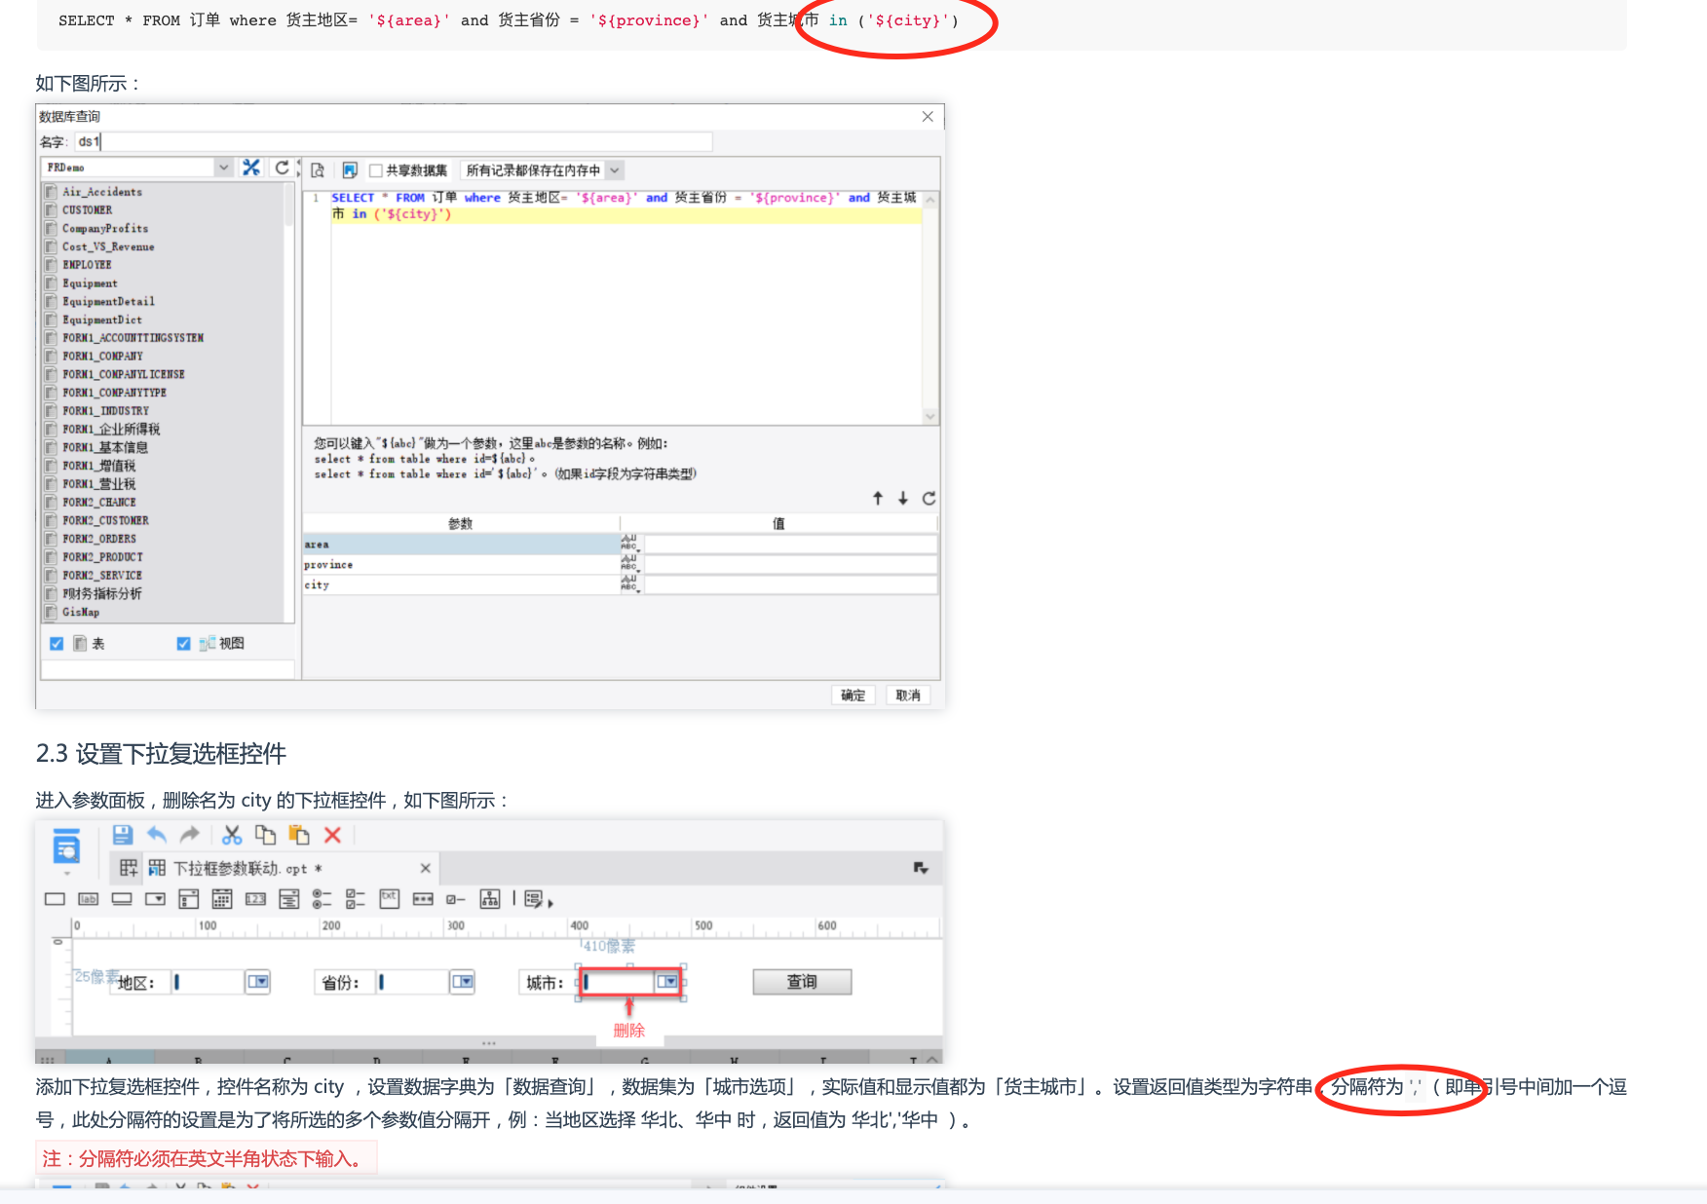1707x1204 pixels.
Task: Refresh the parameter list
Action: (929, 499)
